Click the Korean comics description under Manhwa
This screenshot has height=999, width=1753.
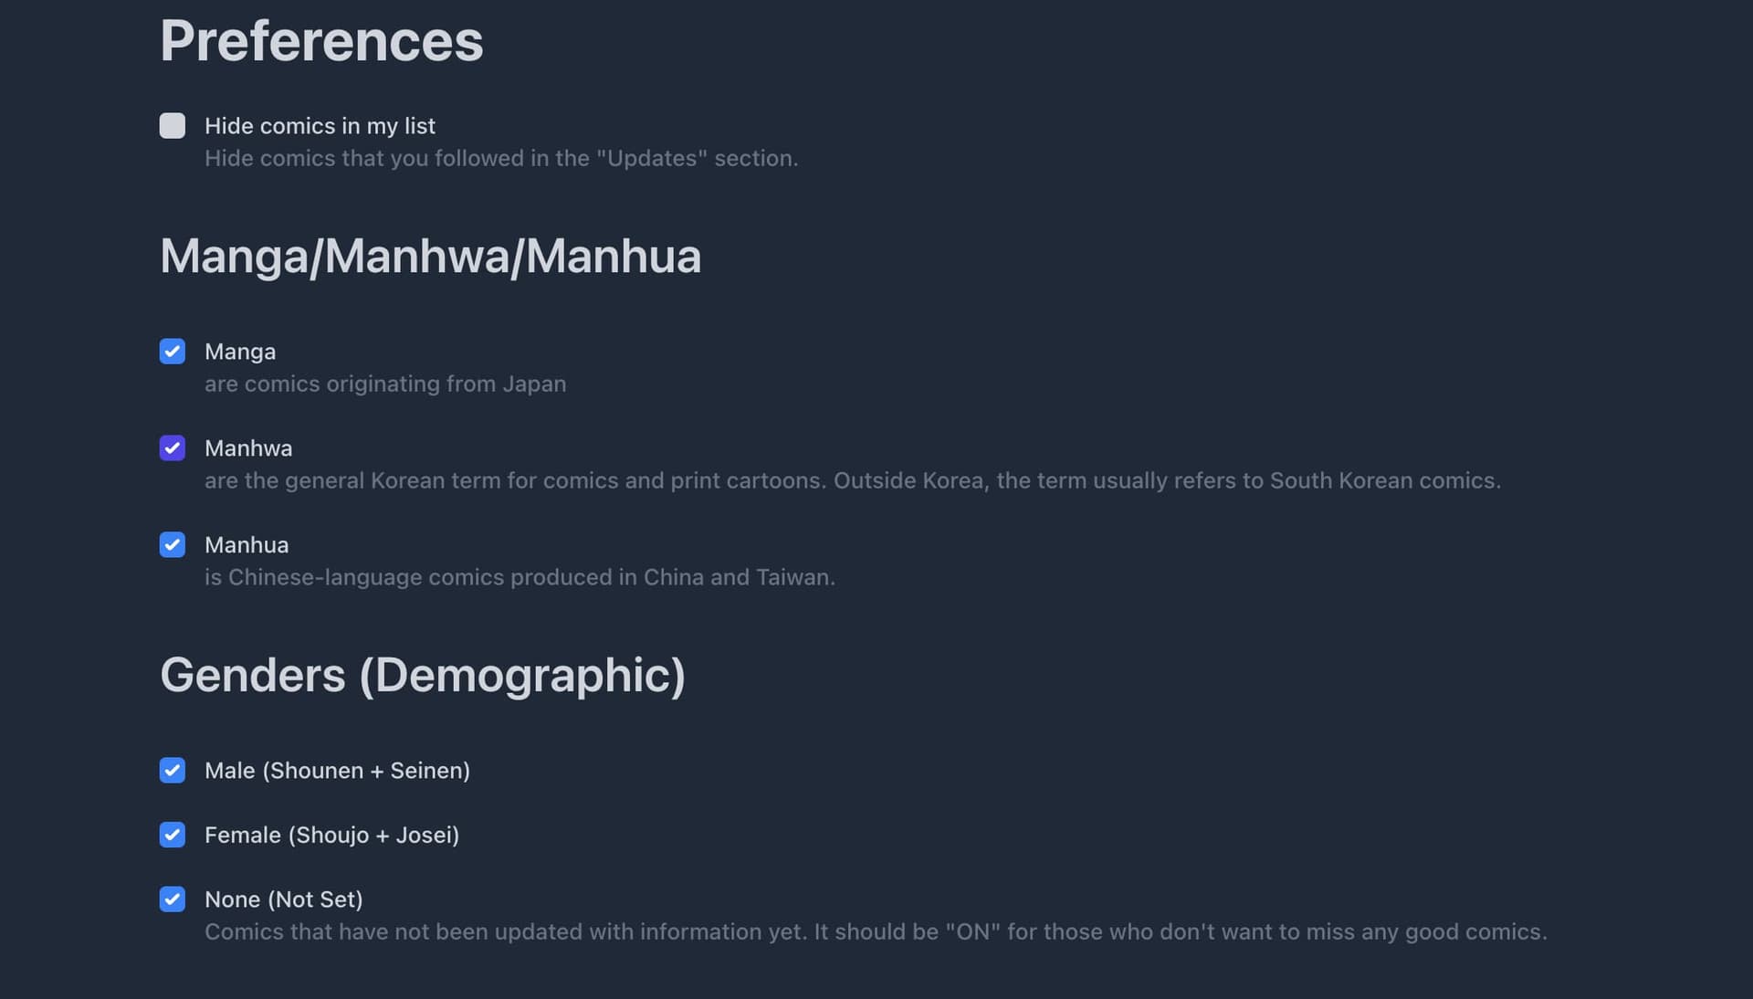pos(852,480)
